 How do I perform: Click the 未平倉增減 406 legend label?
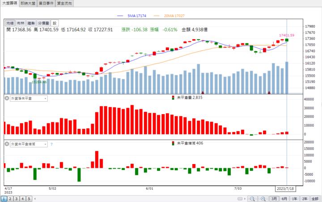(x=187, y=143)
